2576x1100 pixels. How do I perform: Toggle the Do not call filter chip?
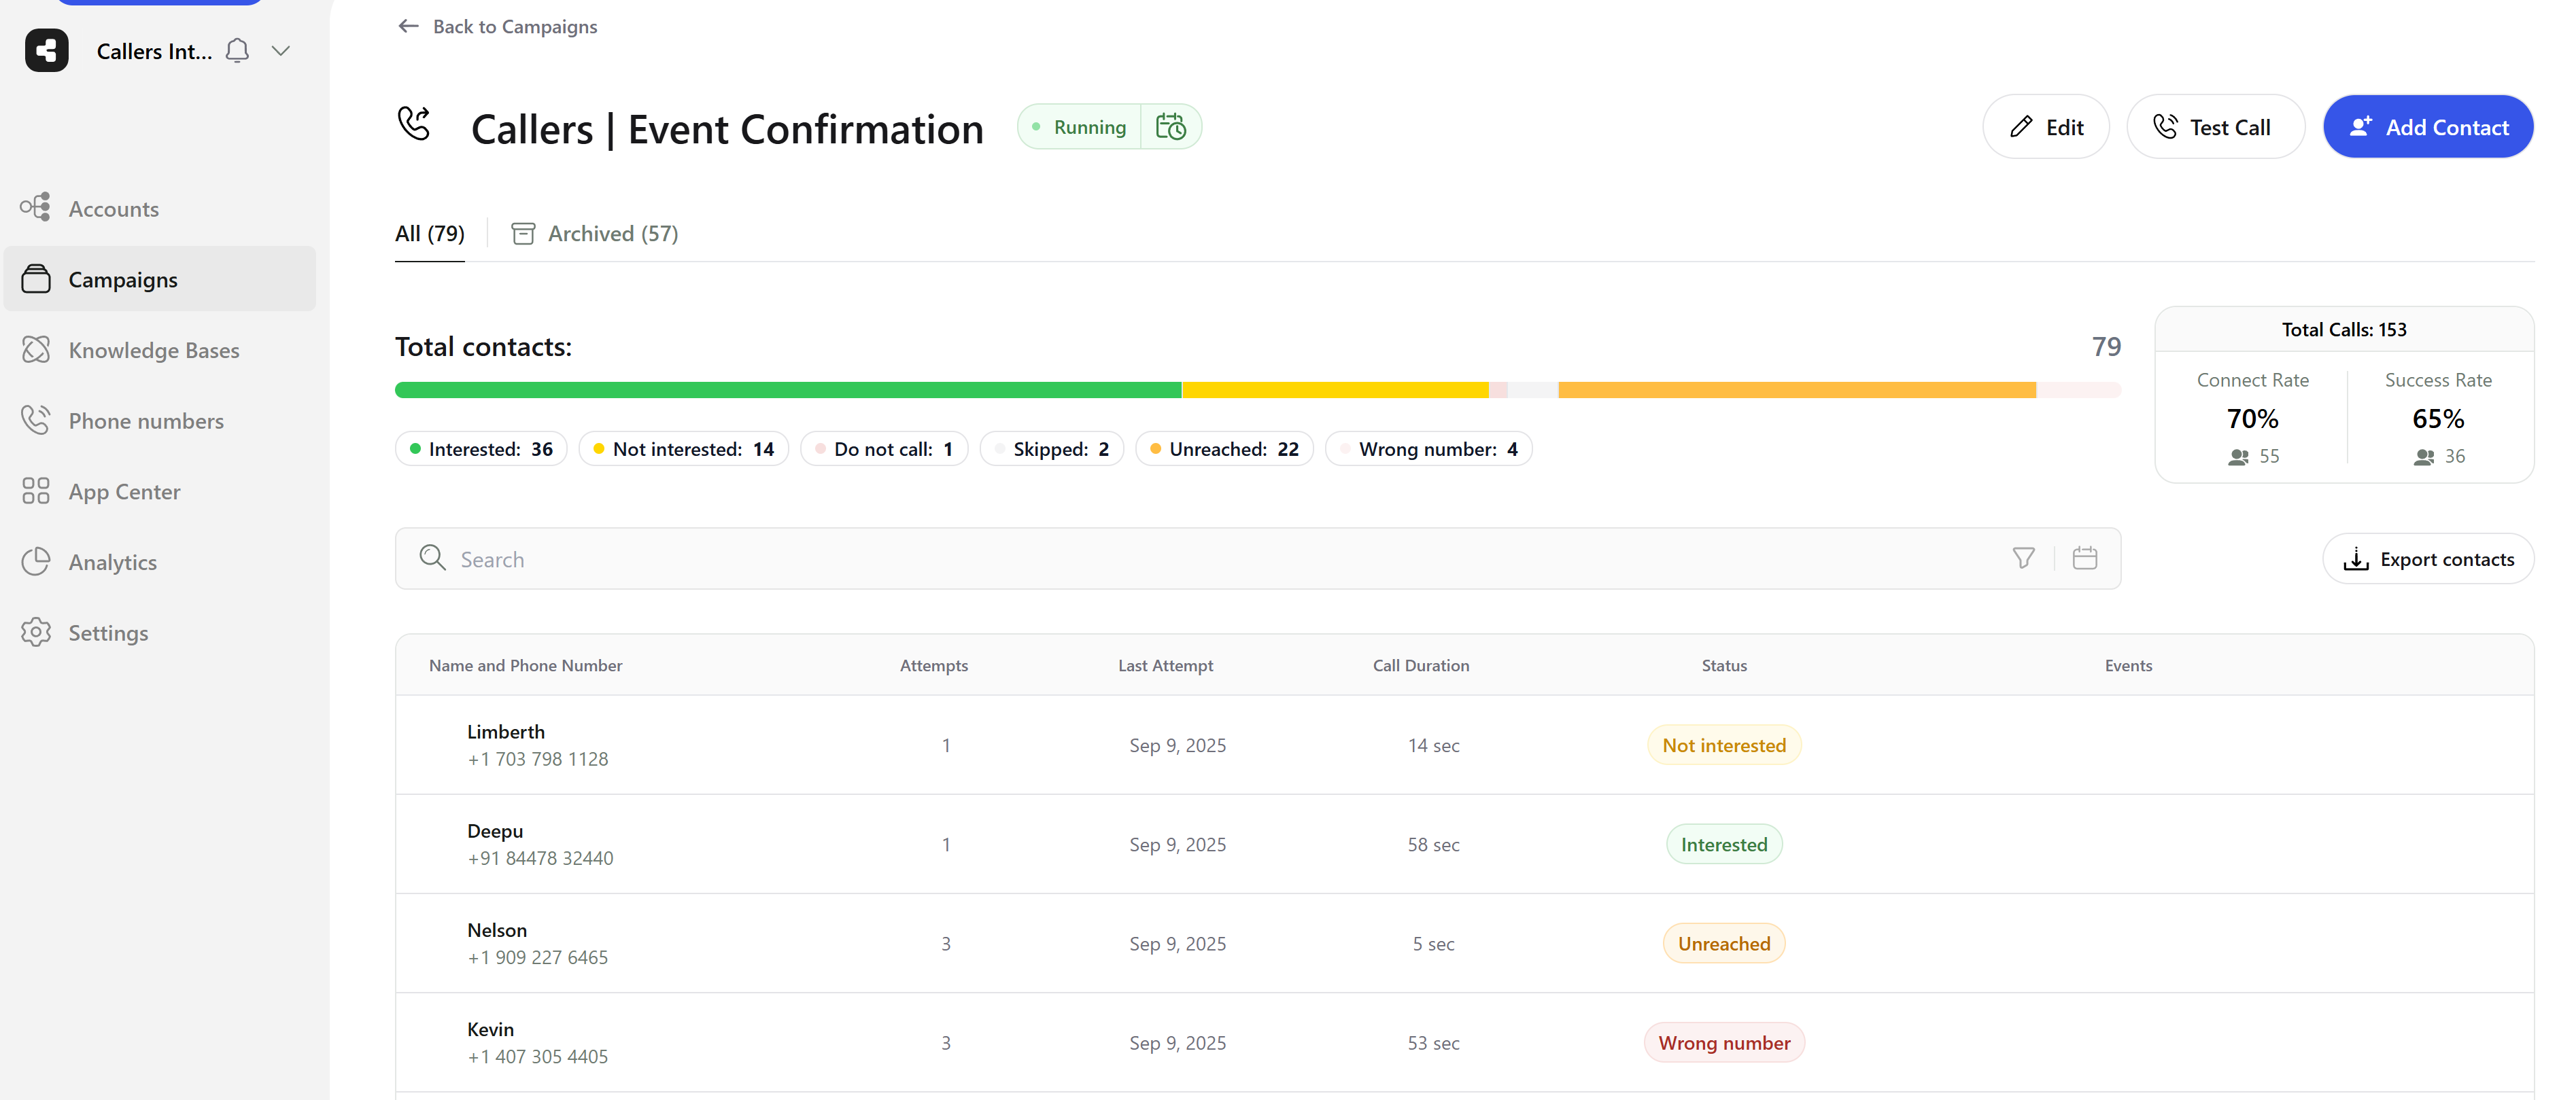coord(884,448)
